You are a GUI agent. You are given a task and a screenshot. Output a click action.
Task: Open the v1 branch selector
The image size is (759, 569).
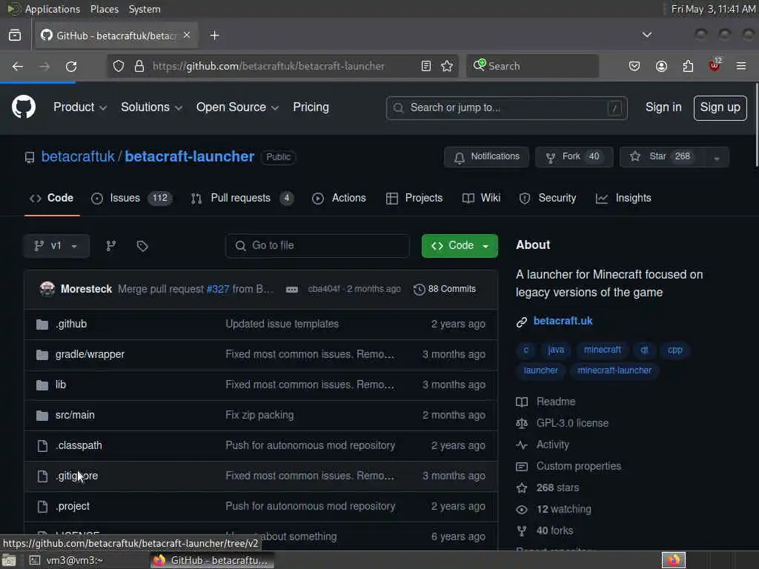[56, 246]
